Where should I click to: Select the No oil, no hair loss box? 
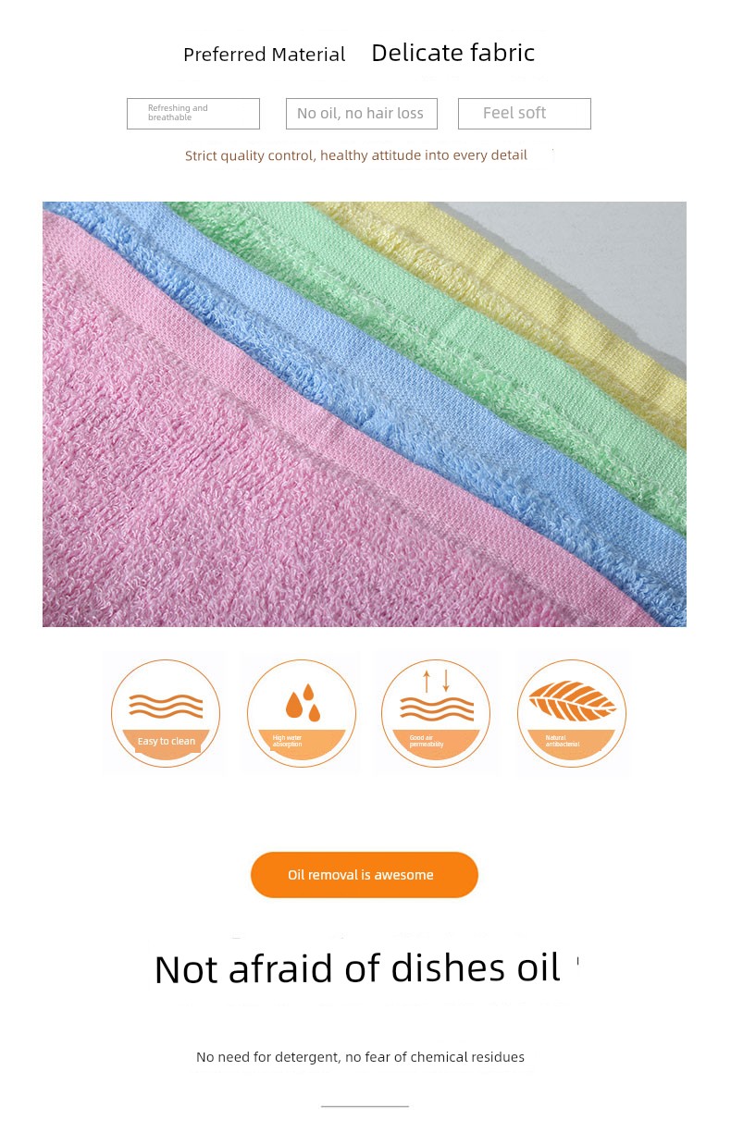[x=362, y=114]
